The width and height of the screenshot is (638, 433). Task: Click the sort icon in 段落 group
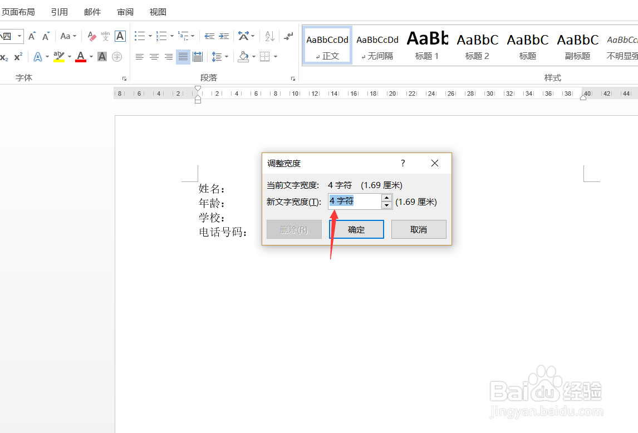(x=269, y=36)
